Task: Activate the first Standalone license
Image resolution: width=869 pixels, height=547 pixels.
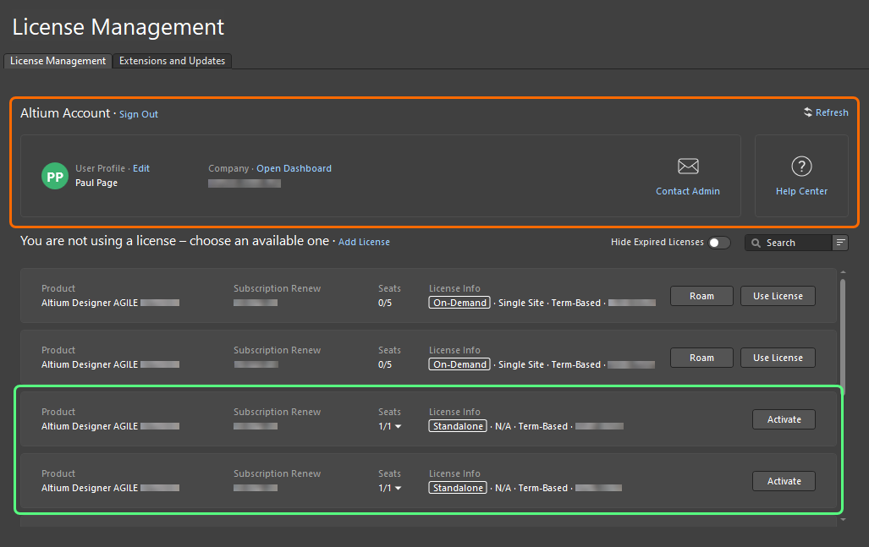Action: [x=783, y=418]
